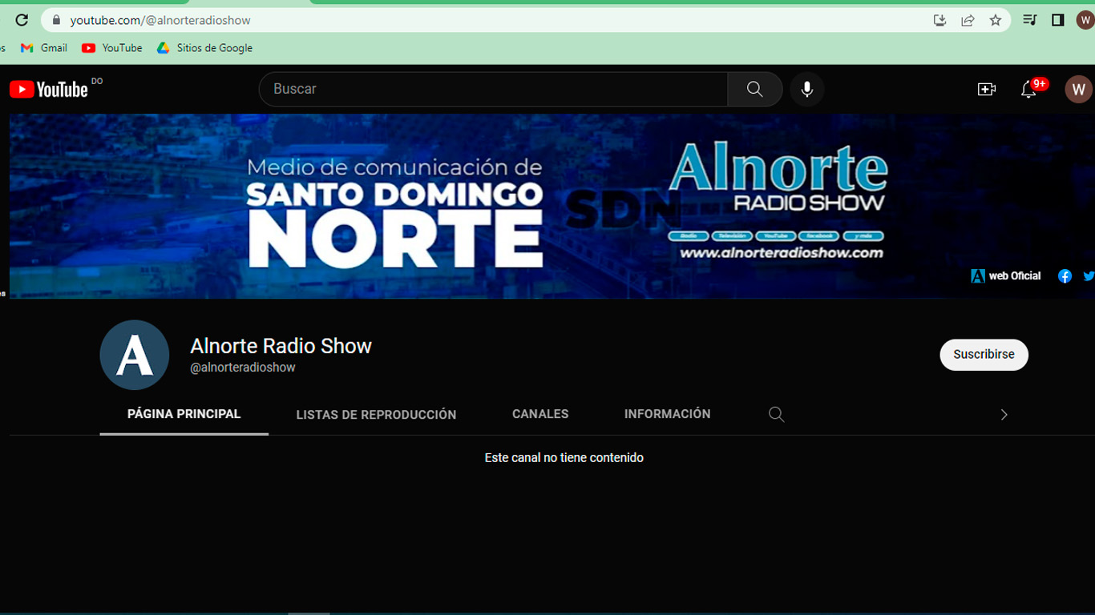Click the @alnorteradioshow handle
1095x615 pixels.
243,368
